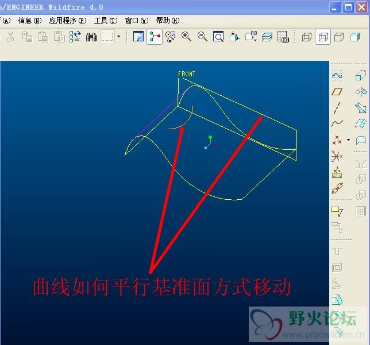Insert a Datum Curve
Screen dimensions: 370x345
[x=337, y=123]
